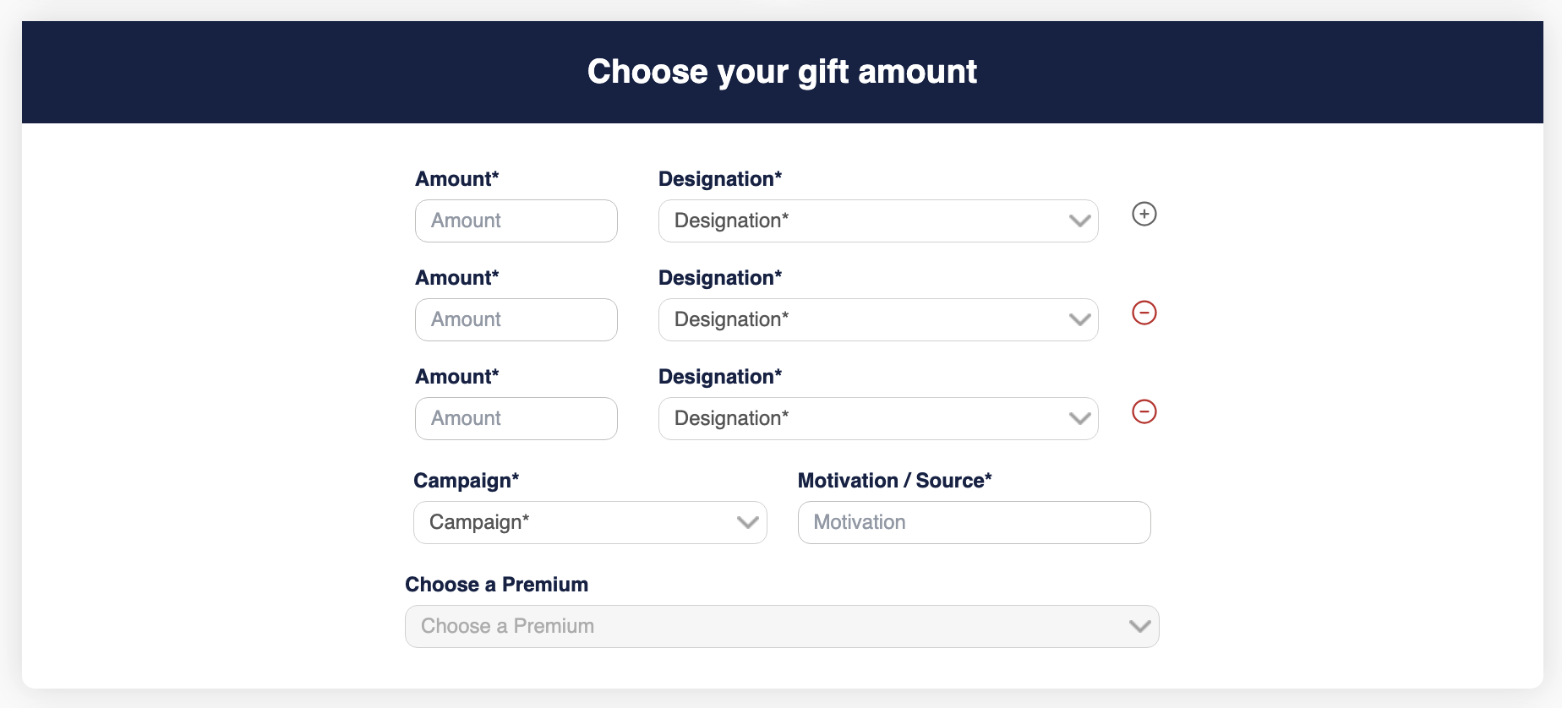Click the third row's Amount label
Image resolution: width=1562 pixels, height=708 pixels.
coord(456,377)
